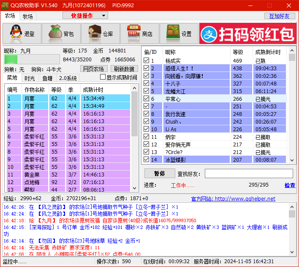The image size is (299, 267).
Task: Click the 刷新数据 button
Action: coord(124,69)
